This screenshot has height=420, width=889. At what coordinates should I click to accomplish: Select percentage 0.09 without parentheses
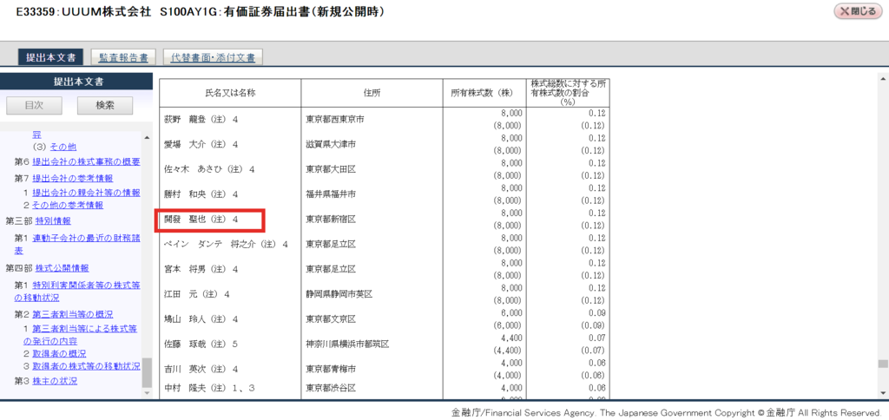coord(597,313)
